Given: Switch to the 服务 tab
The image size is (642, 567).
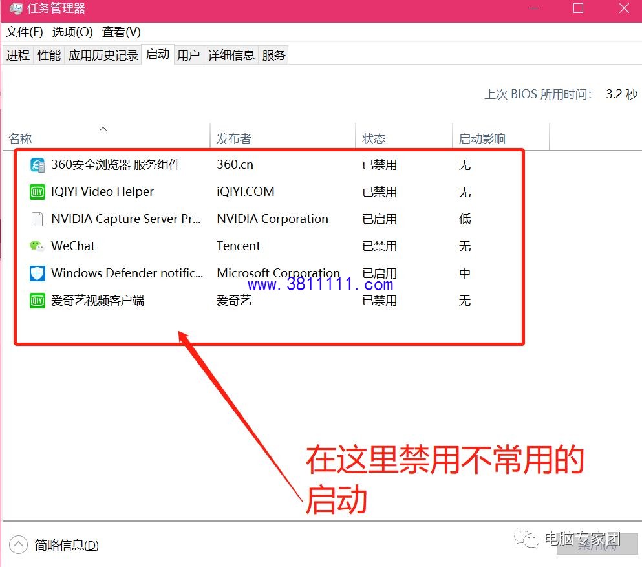Looking at the screenshot, I should [x=273, y=55].
